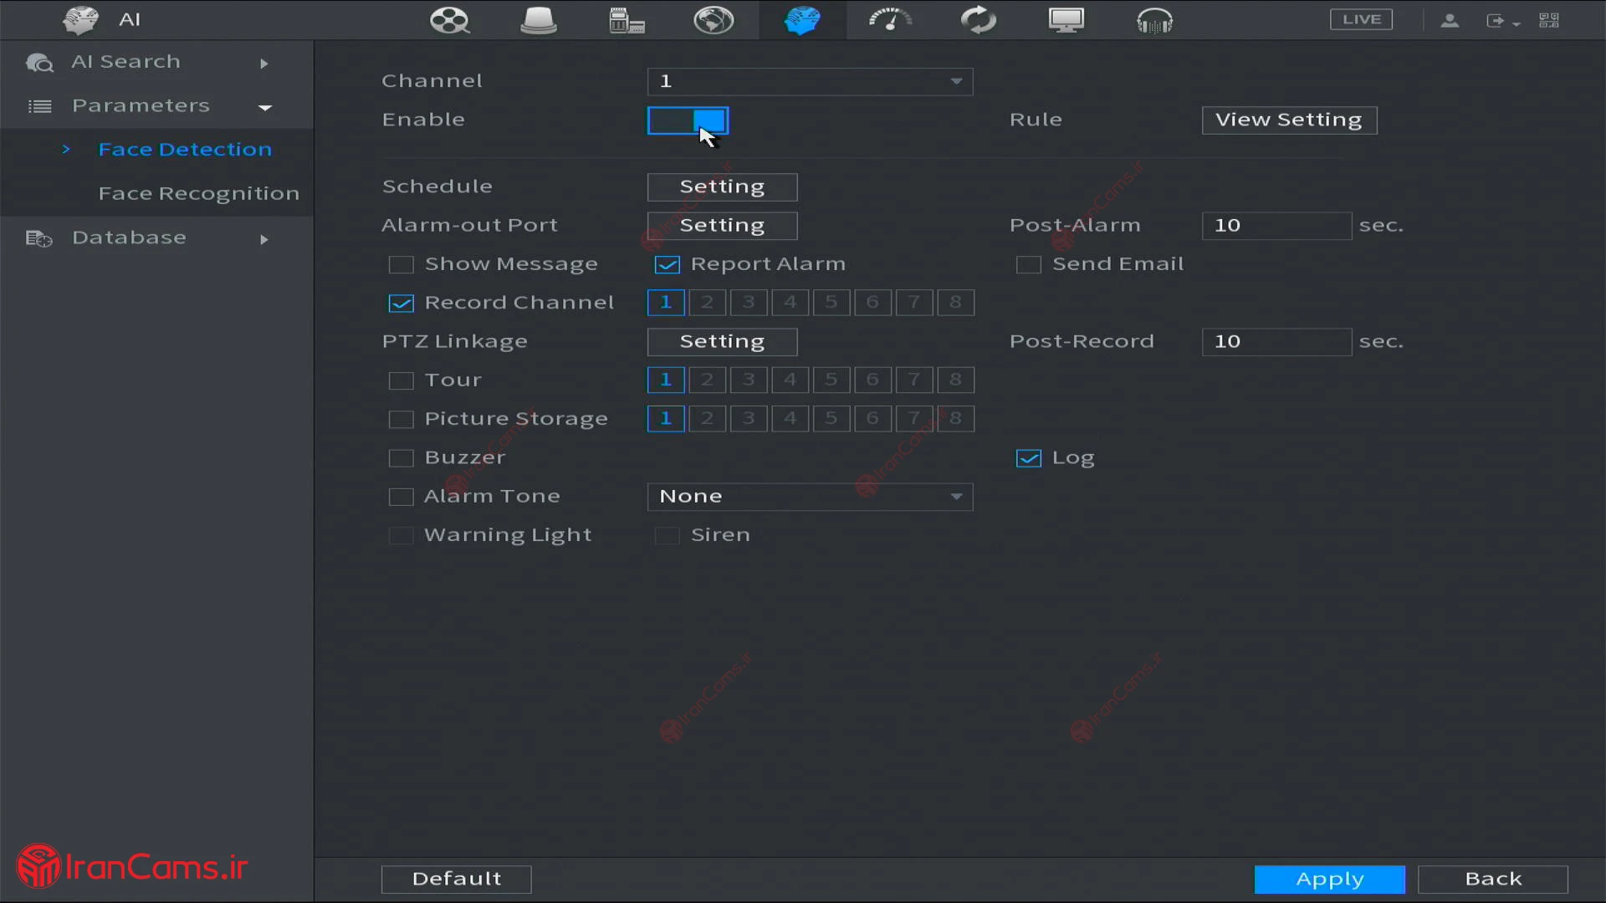Click the Post-Alarm seconds field
1606x903 pixels.
coord(1276,226)
